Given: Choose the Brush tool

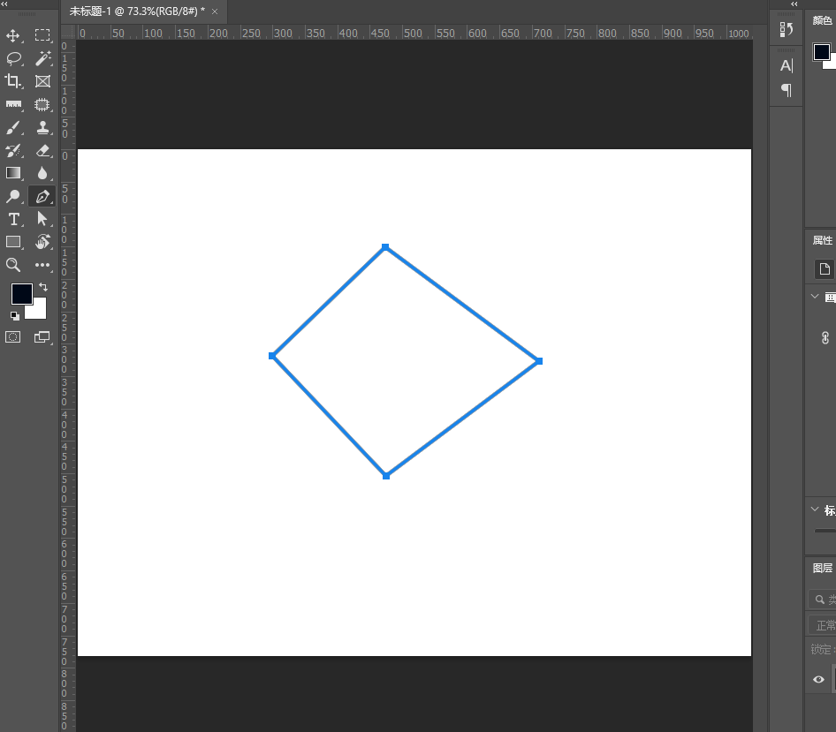Looking at the screenshot, I should pyautogui.click(x=13, y=127).
